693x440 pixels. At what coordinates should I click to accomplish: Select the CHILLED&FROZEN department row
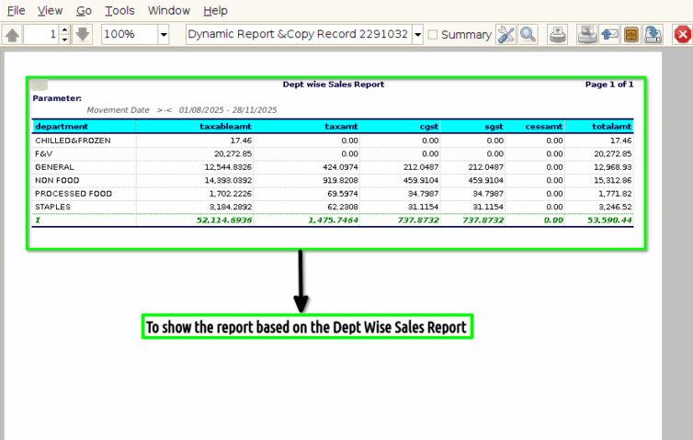(x=333, y=141)
